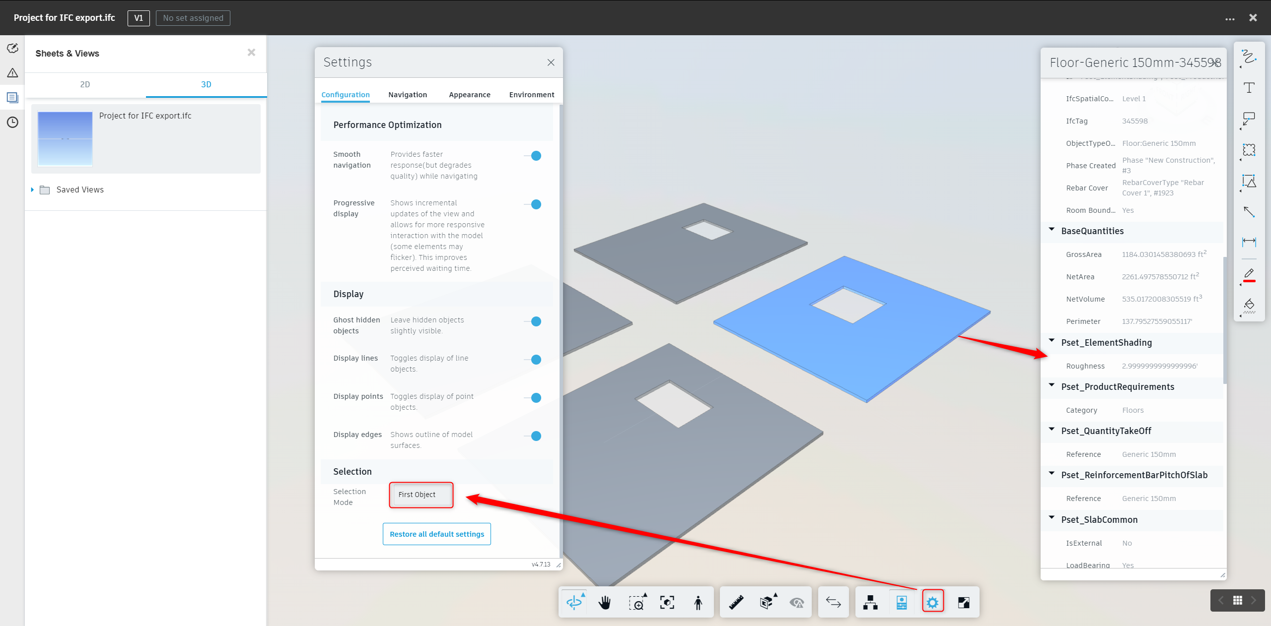The height and width of the screenshot is (626, 1271).
Task: Select the Text markup tool
Action: coord(1249,87)
